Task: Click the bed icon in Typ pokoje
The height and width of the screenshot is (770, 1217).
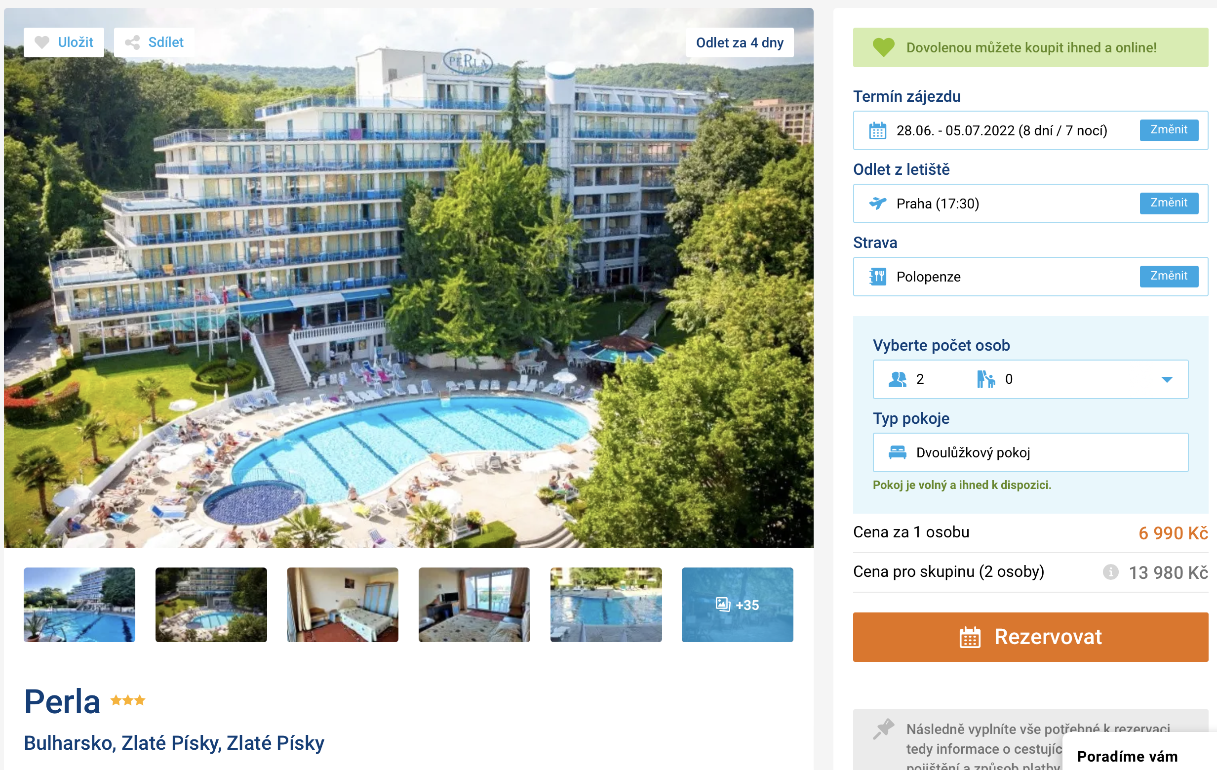Action: point(897,452)
